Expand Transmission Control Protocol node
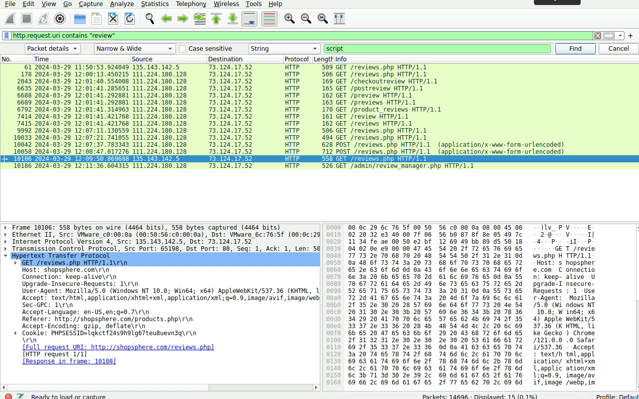639x399 pixels. (6, 249)
